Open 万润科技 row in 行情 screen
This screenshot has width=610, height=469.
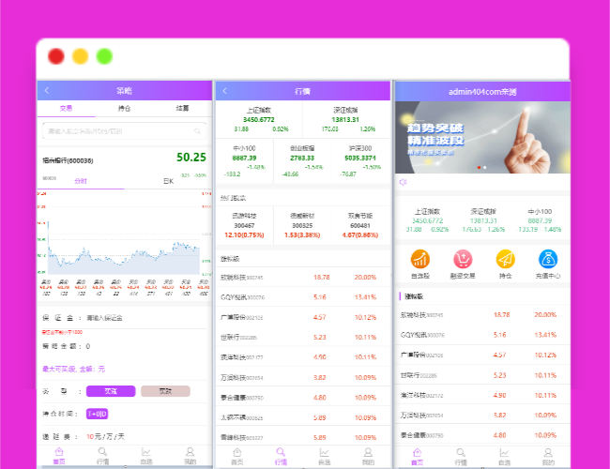pyautogui.click(x=303, y=378)
